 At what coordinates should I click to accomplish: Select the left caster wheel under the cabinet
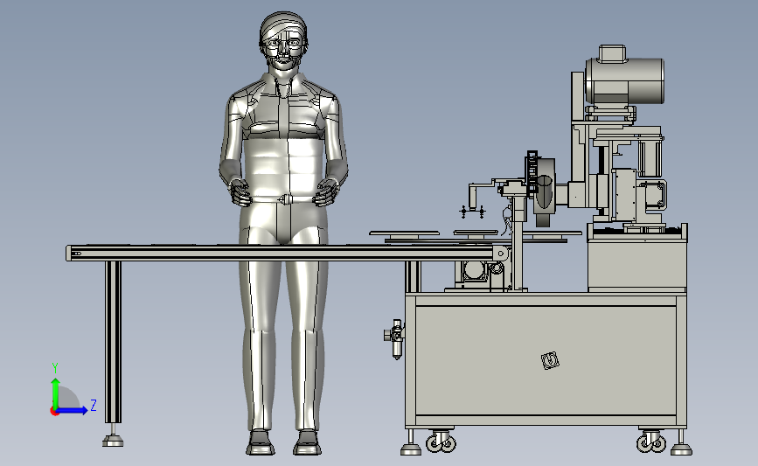[x=441, y=442]
